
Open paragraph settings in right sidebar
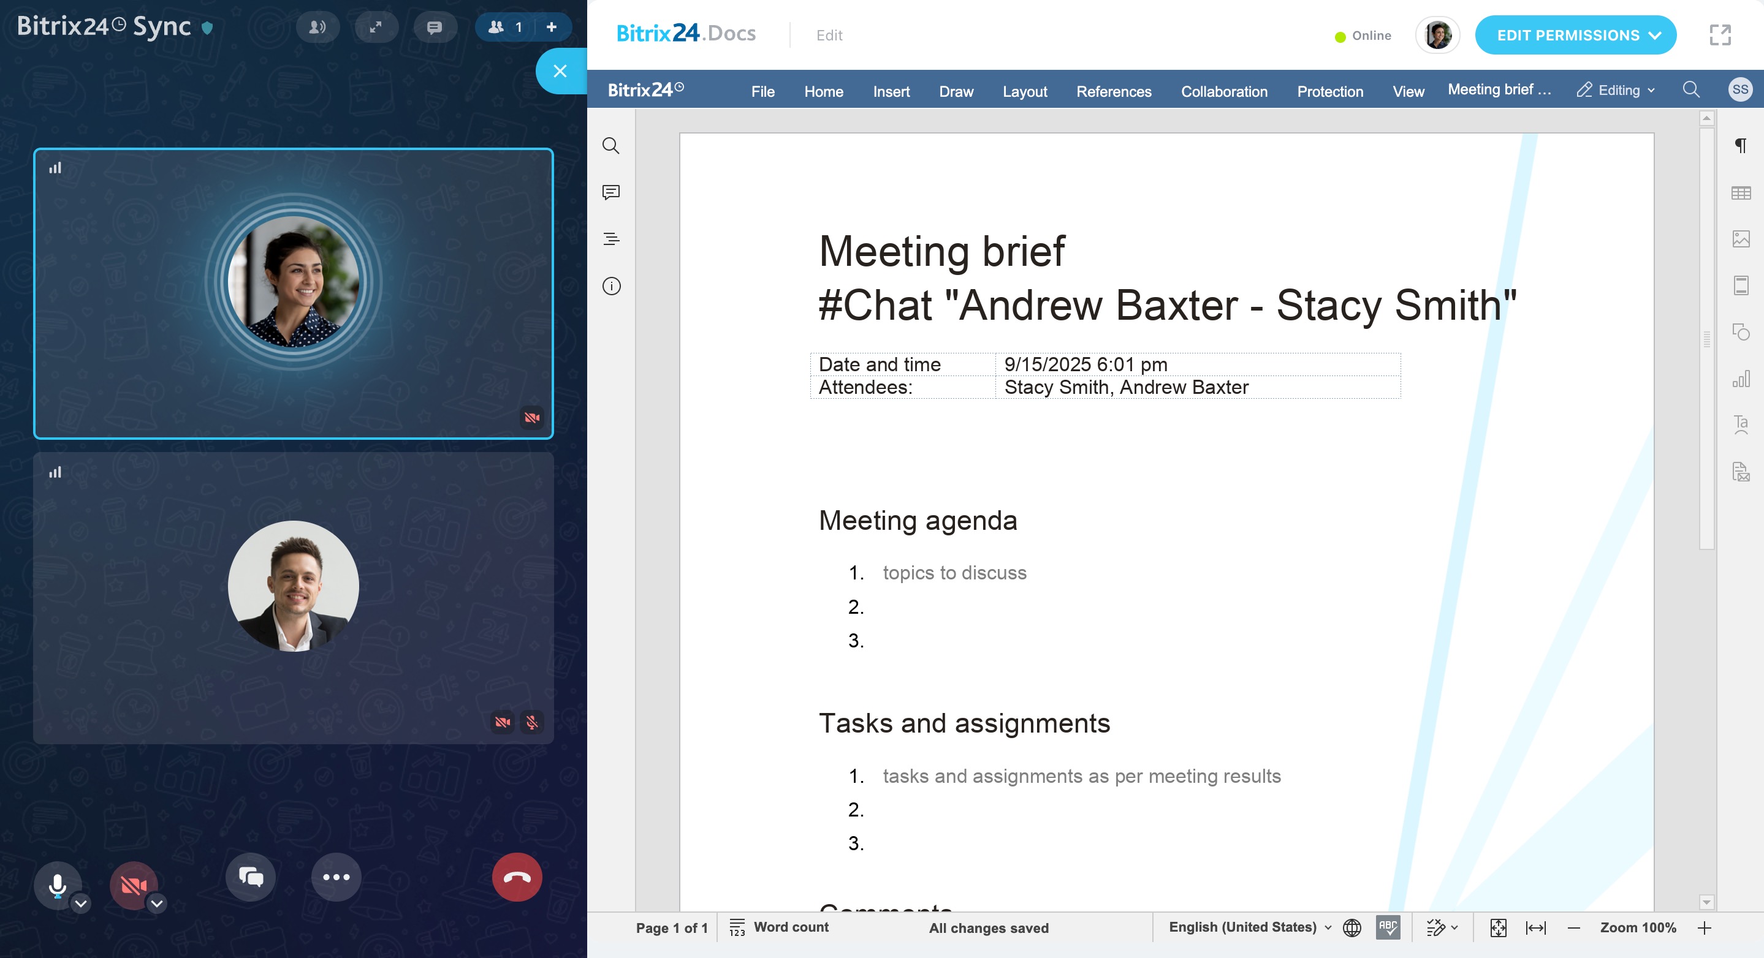click(x=1740, y=145)
